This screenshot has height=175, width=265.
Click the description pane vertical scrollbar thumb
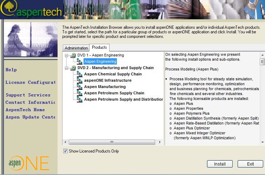[262, 62]
